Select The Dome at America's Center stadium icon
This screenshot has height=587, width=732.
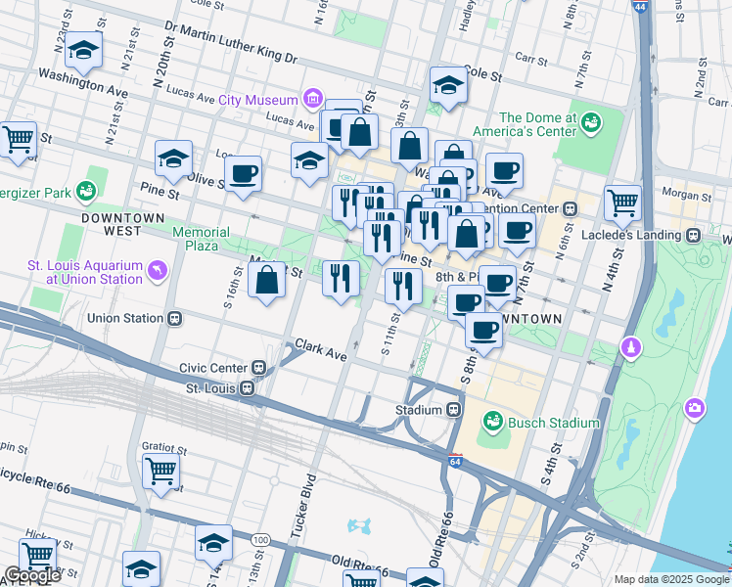tap(590, 123)
